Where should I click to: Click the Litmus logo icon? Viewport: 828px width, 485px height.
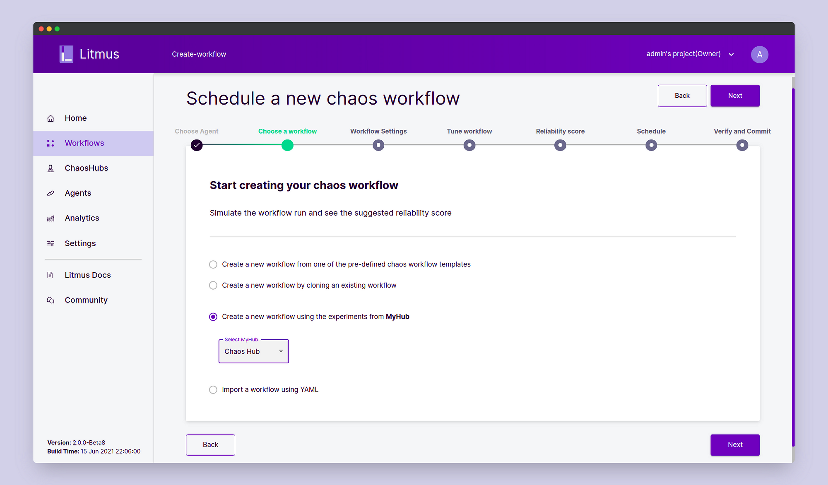[x=66, y=54]
